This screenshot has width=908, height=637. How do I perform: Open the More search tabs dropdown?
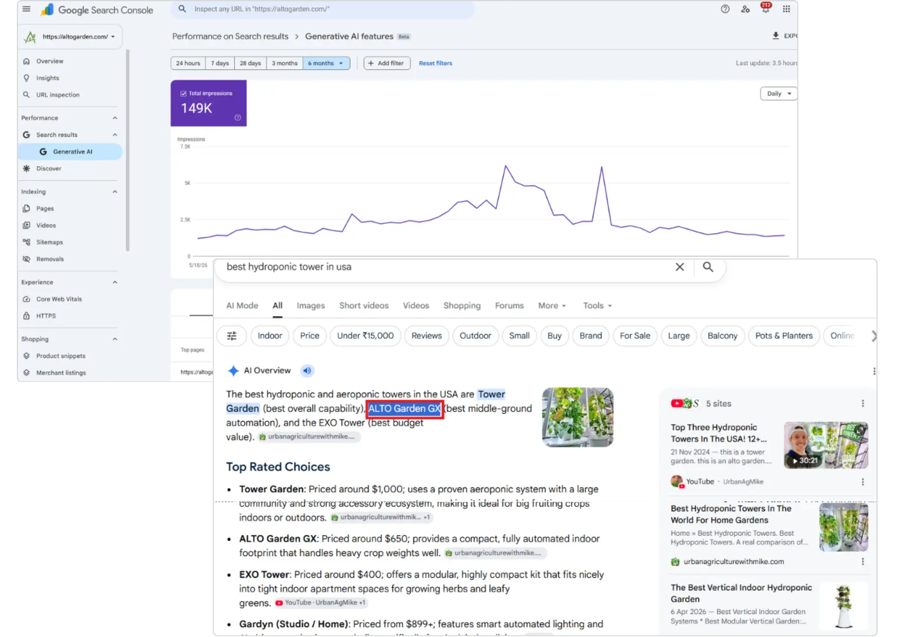[x=552, y=305]
